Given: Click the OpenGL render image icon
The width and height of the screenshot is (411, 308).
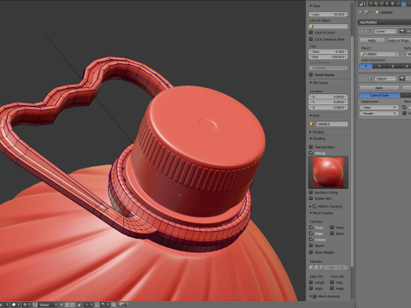Looking at the screenshot, I should point(121,305).
